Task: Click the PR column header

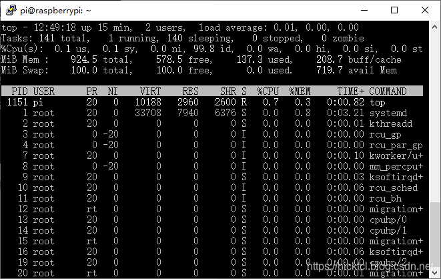Action: click(92, 91)
